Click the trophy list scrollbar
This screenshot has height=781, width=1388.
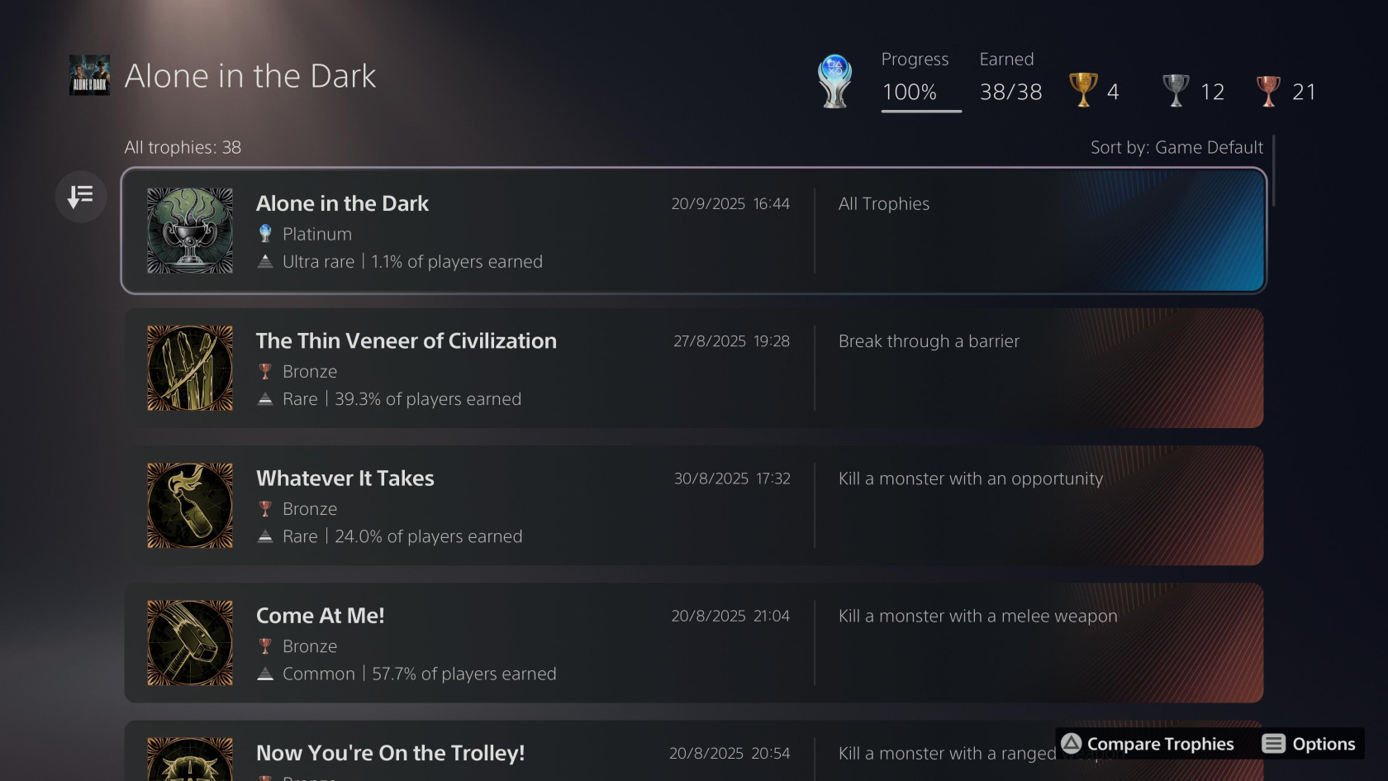click(1273, 171)
